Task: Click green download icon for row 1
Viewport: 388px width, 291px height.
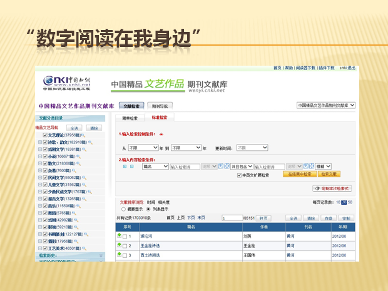Action: tap(120, 235)
